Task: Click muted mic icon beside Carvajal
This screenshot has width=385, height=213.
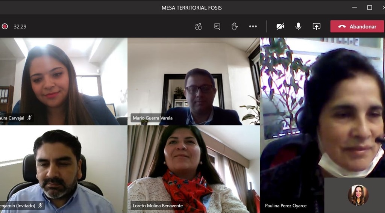Action: [29, 118]
